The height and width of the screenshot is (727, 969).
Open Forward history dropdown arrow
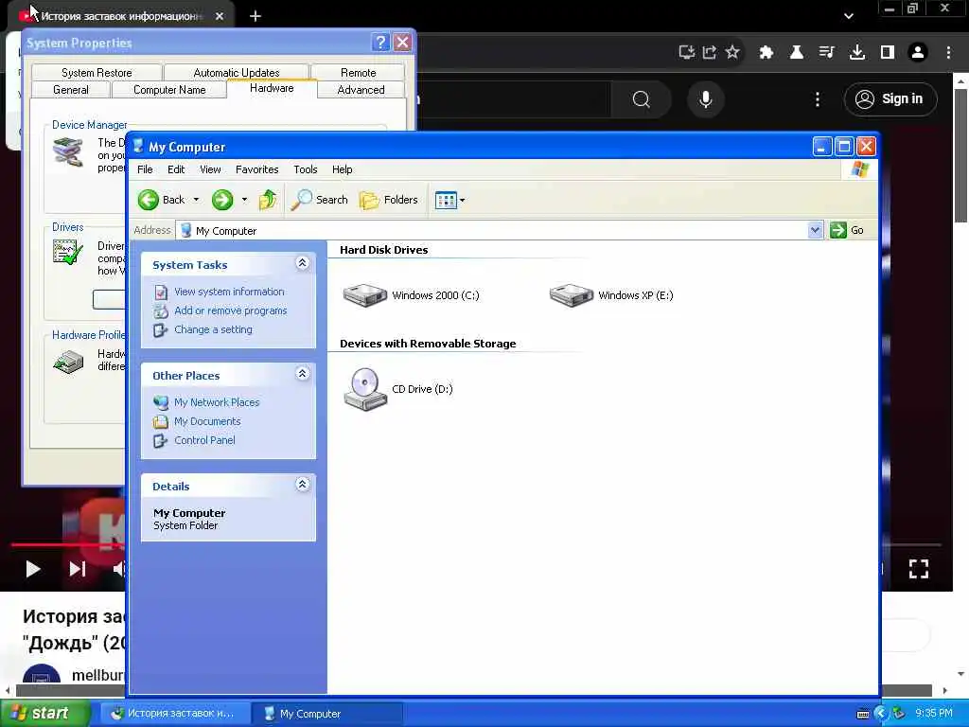point(244,200)
